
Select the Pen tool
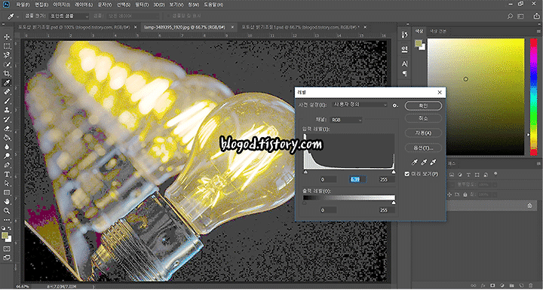tap(7, 165)
